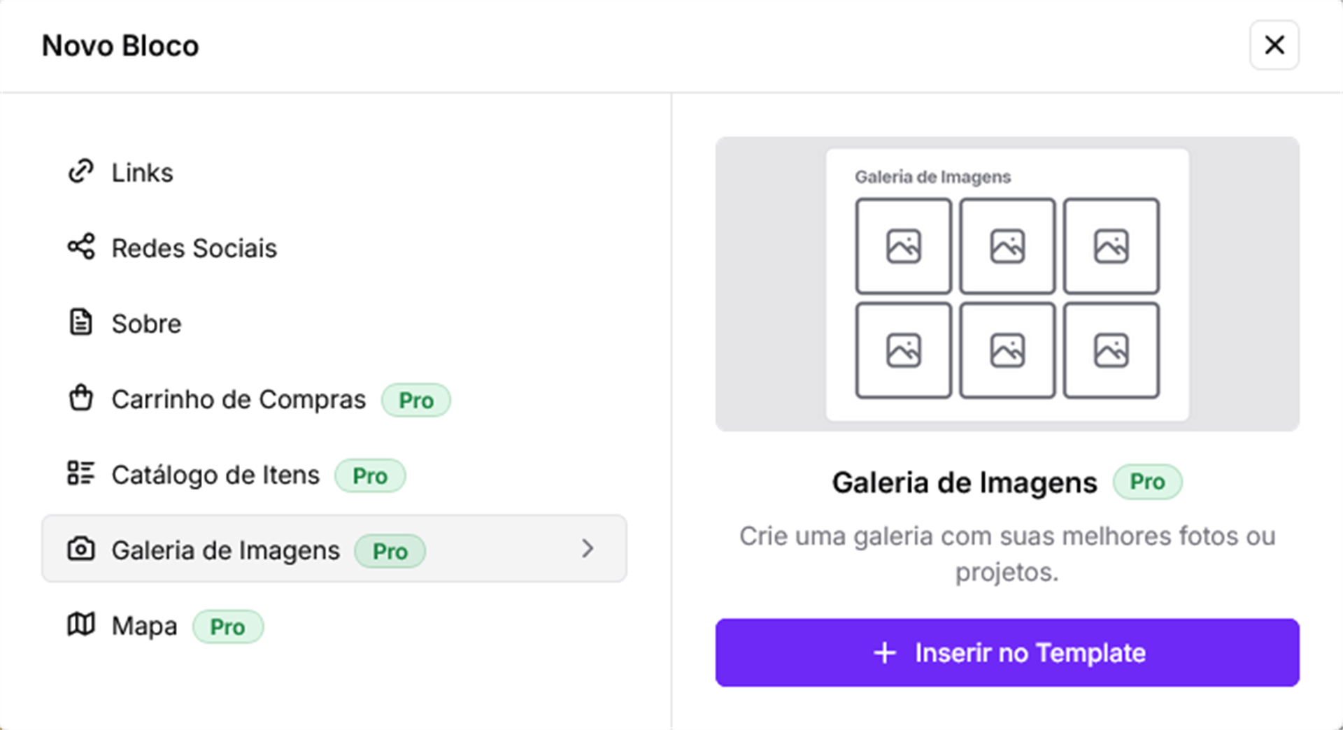Click first image thumbnail in gallery preview
1343x730 pixels.
pyautogui.click(x=903, y=246)
